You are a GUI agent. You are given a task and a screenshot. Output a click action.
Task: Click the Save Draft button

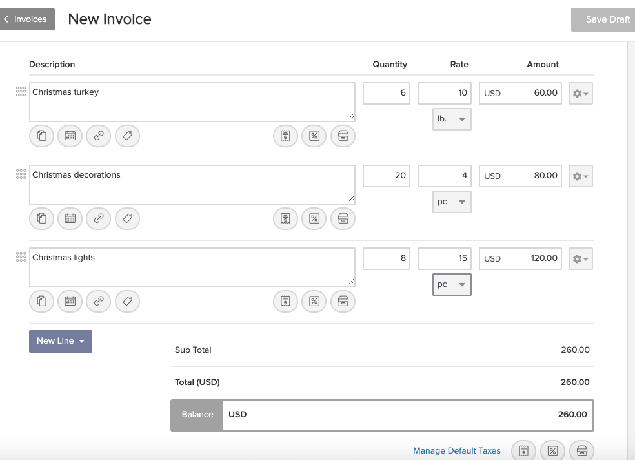click(x=603, y=19)
